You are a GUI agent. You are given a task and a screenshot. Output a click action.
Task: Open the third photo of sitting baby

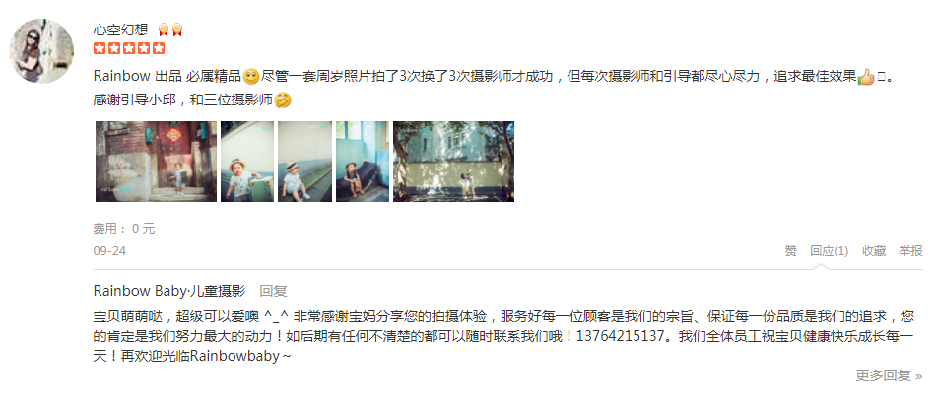click(304, 162)
